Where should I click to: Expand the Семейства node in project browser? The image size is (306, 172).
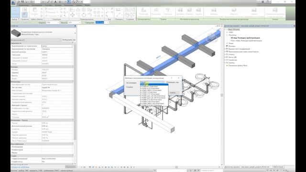click(x=225, y=60)
